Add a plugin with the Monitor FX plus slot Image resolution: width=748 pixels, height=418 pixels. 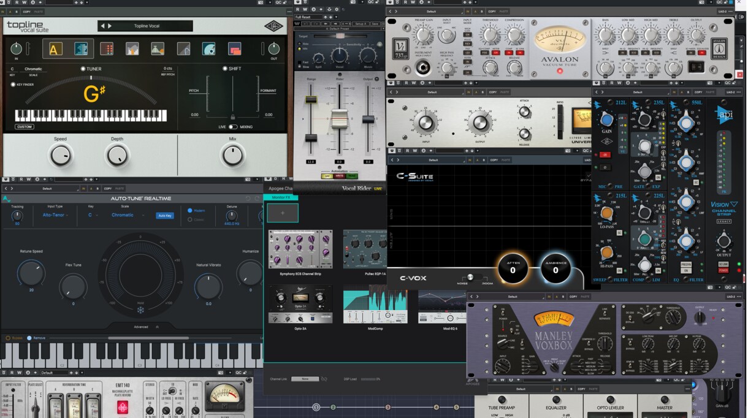[283, 213]
